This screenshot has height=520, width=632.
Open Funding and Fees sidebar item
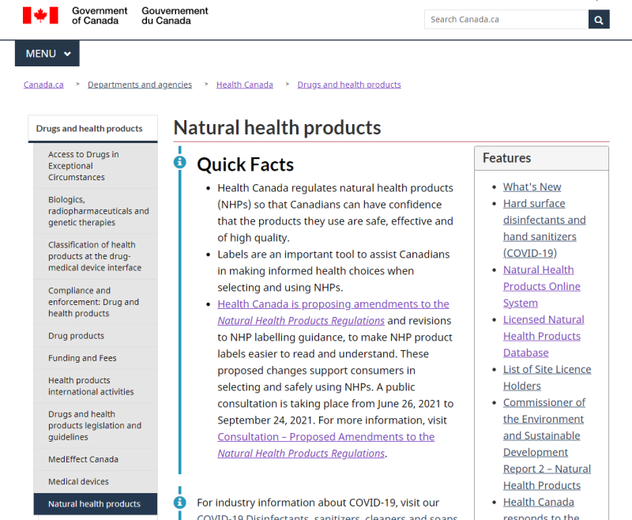pos(96,358)
